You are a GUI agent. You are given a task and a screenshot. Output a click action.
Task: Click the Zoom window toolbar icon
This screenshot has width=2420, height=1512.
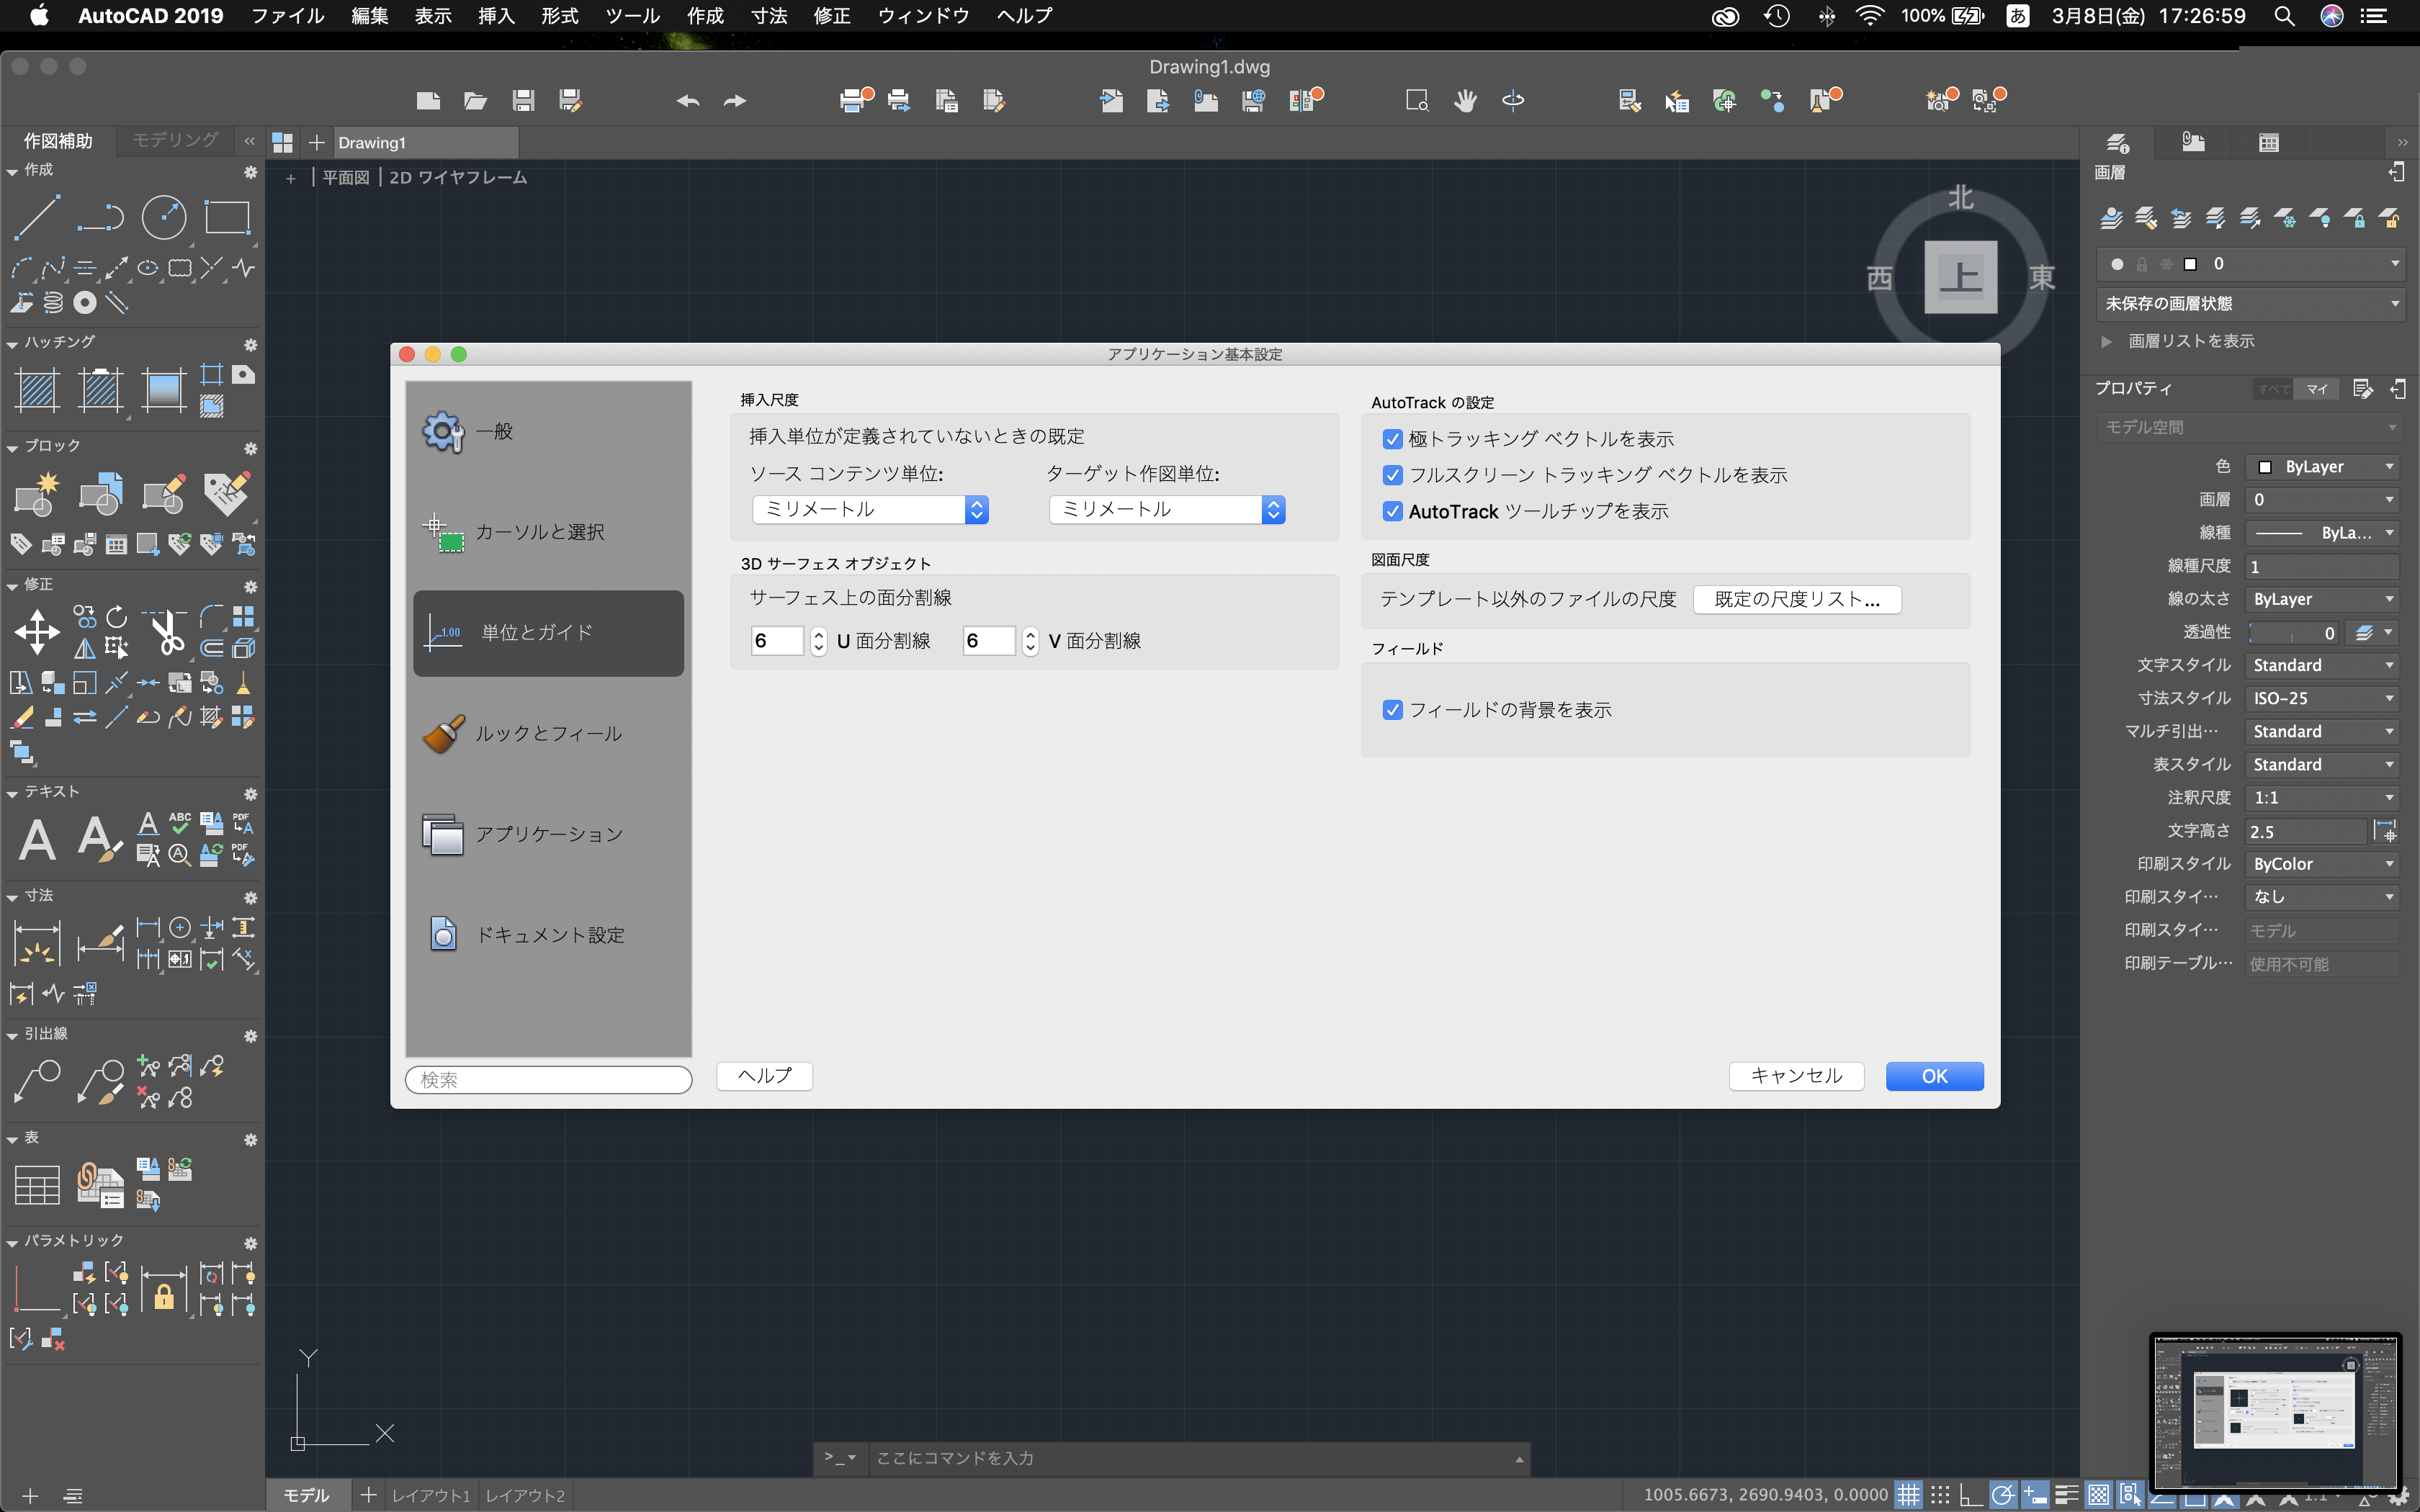(1417, 100)
